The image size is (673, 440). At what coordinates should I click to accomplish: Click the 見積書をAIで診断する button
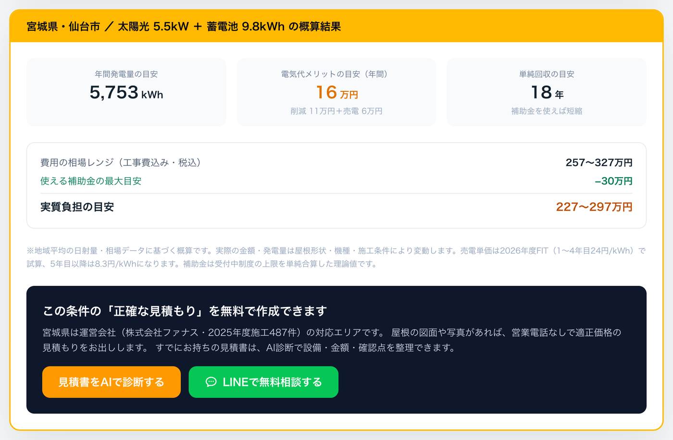pos(112,382)
